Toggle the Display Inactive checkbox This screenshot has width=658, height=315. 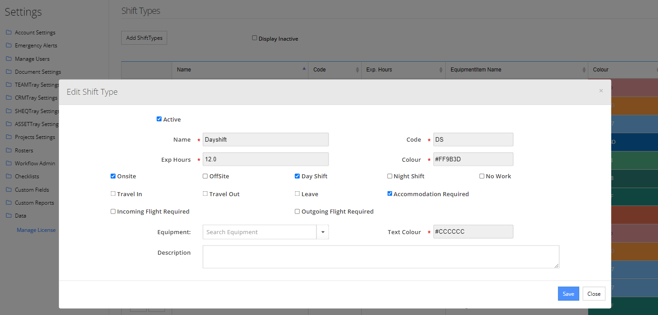255,38
